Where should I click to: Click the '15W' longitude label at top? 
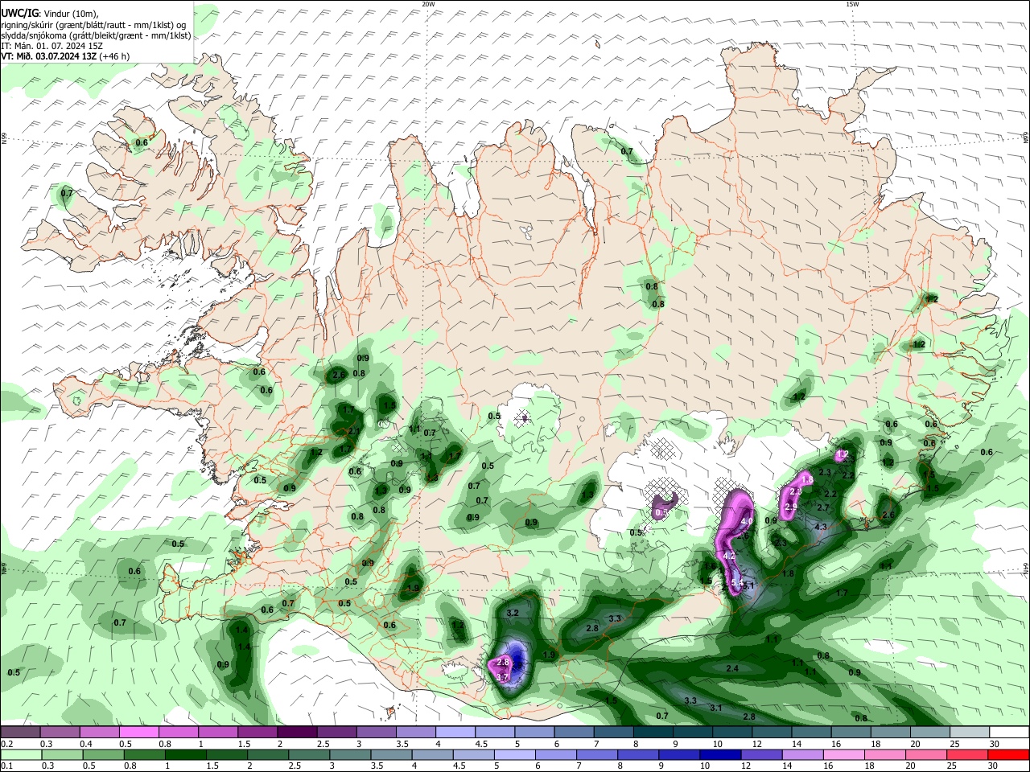tap(852, 4)
